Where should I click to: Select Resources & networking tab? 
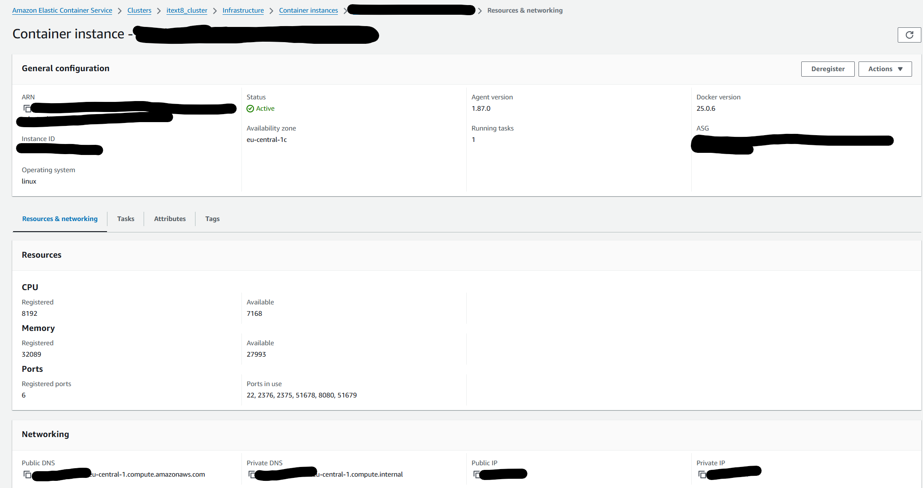[x=60, y=219]
